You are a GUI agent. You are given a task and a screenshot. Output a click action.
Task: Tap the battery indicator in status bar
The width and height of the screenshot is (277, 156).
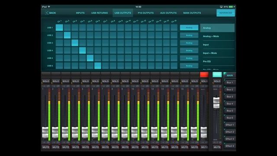231,7
